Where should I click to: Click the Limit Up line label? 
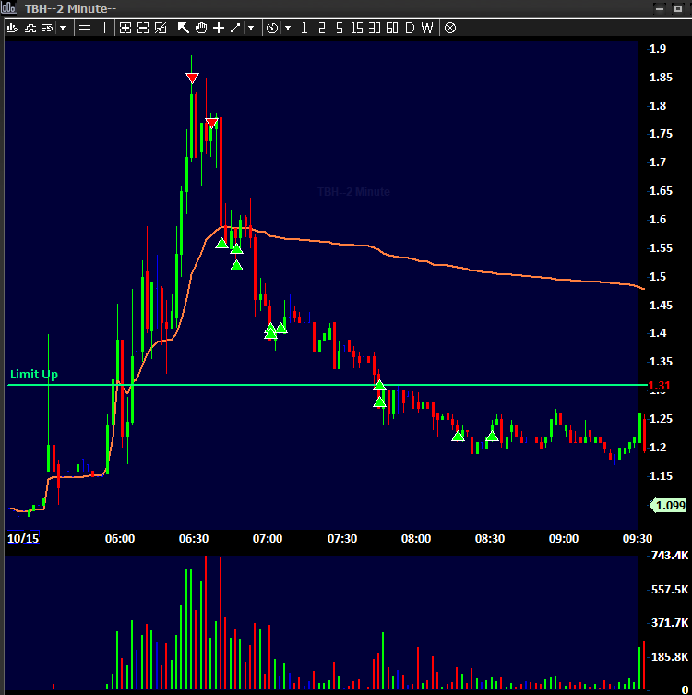click(x=34, y=374)
